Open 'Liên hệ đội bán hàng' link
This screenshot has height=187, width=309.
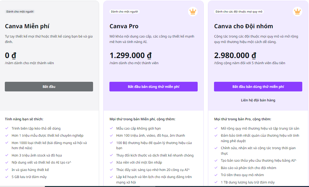coord(258,100)
